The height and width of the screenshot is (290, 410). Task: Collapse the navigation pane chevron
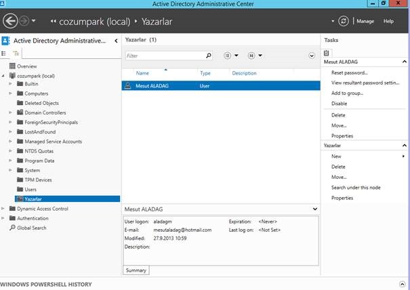pos(116,41)
